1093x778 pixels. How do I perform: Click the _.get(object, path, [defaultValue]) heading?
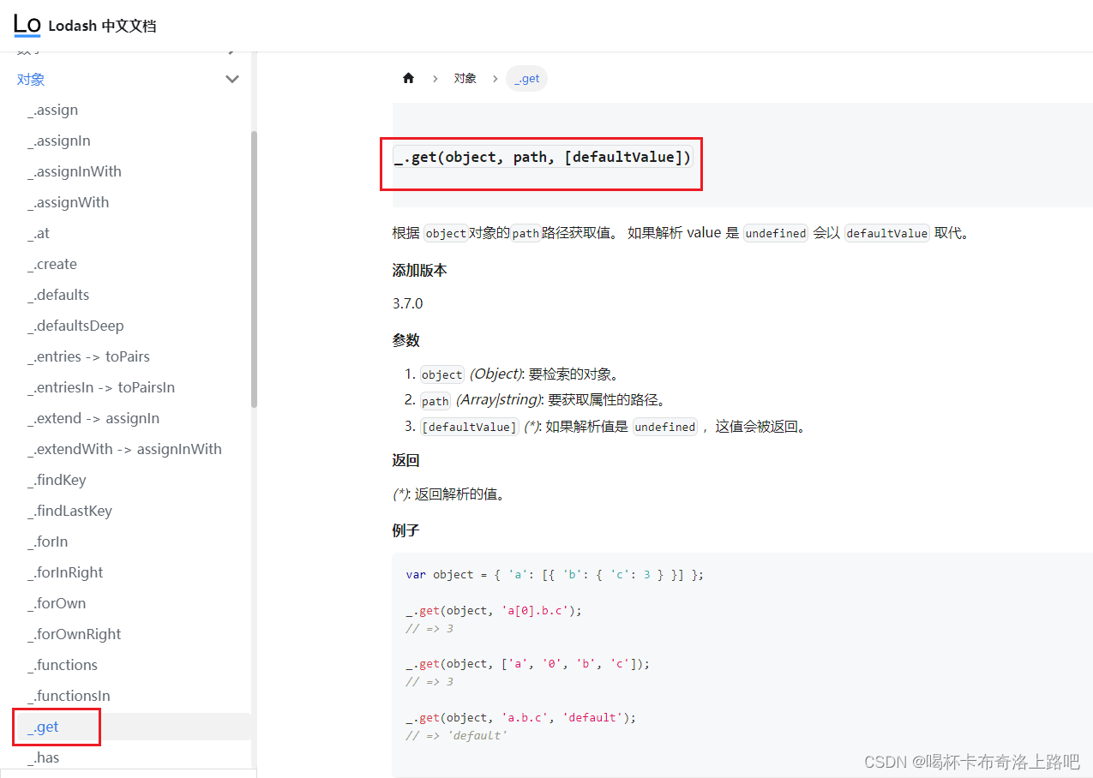click(542, 157)
